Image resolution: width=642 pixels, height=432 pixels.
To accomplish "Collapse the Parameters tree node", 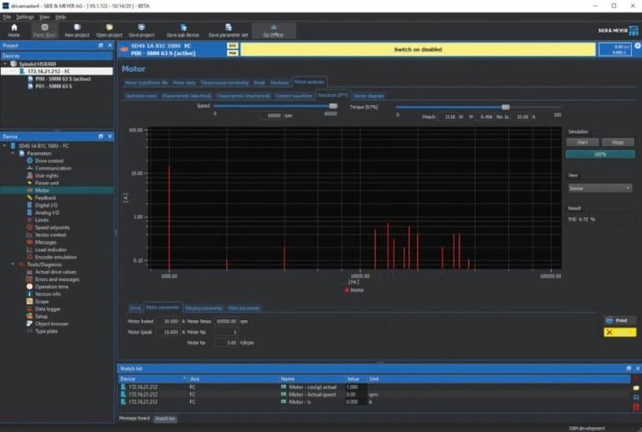I will (13, 153).
